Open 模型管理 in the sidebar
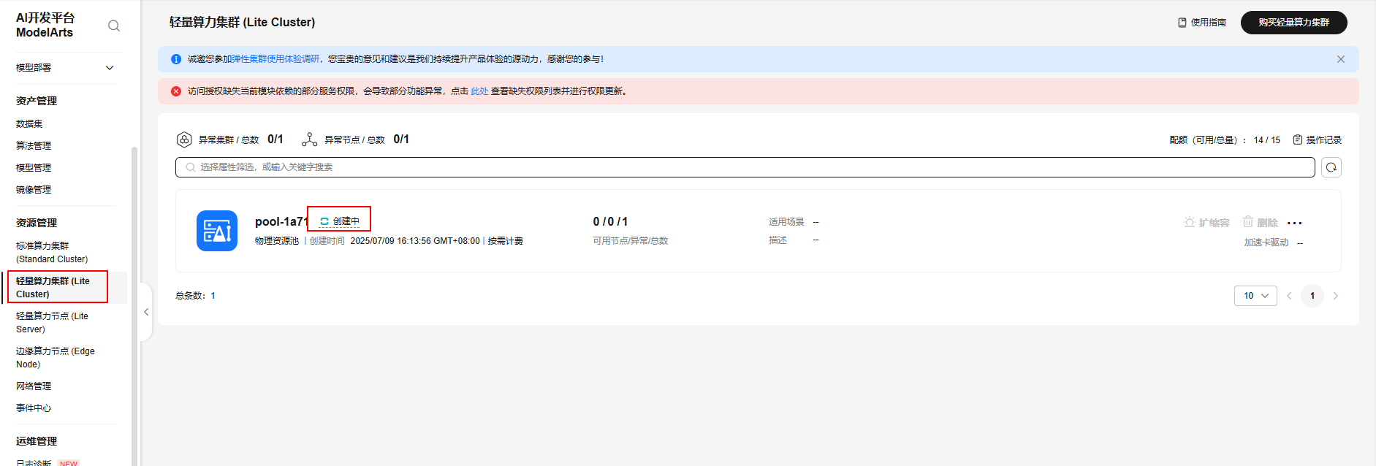The height and width of the screenshot is (466, 1376). coord(34,168)
